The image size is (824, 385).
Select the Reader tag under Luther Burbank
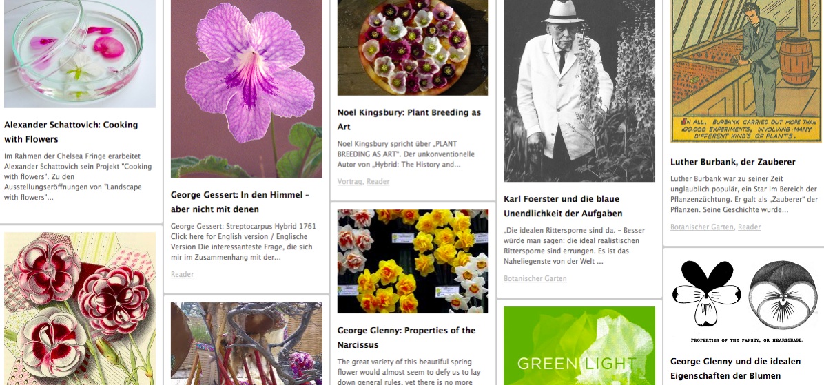point(749,227)
